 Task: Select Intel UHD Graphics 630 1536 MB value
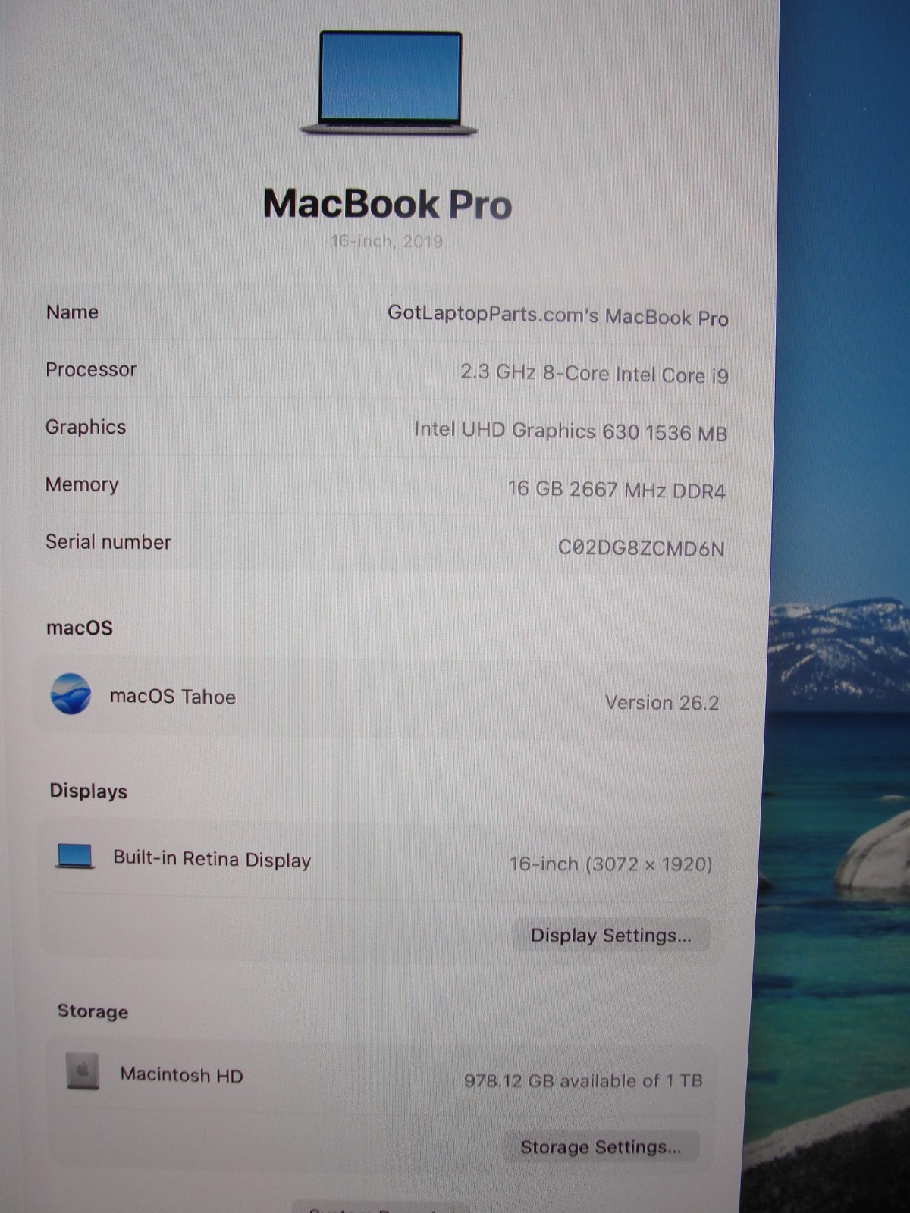571,431
